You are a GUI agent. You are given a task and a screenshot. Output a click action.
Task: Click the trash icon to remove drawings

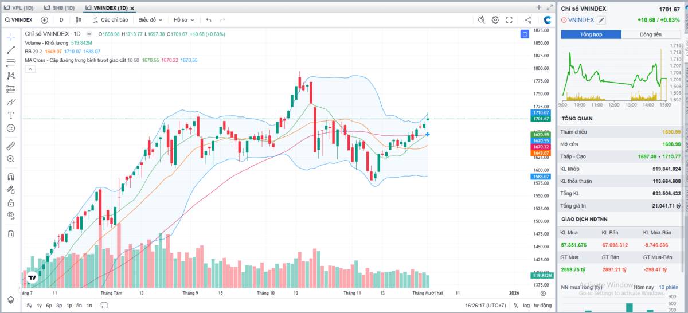tap(10, 233)
